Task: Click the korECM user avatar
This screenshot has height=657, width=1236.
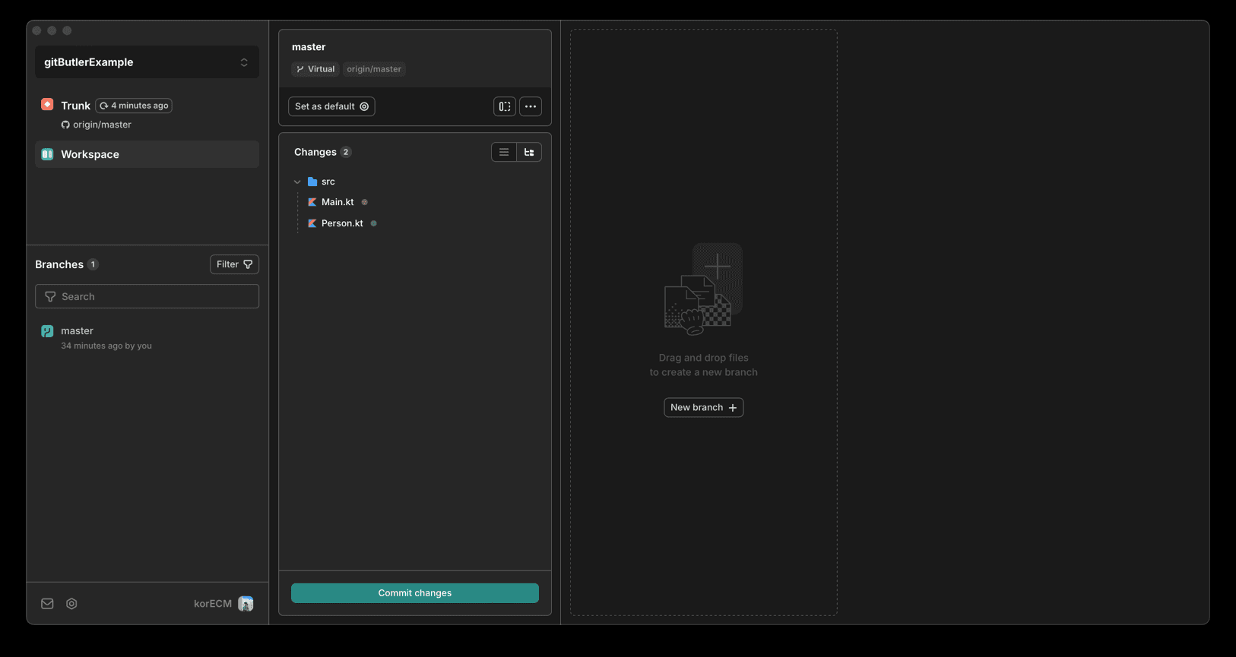Action: 246,604
